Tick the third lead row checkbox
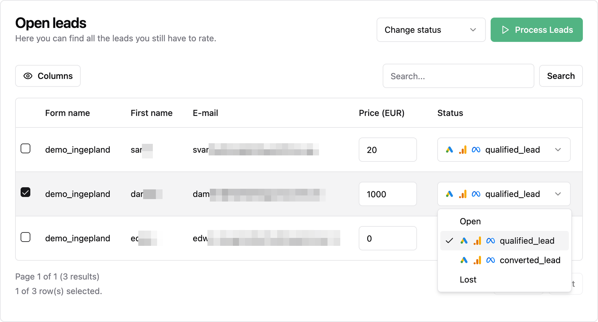Image resolution: width=598 pixels, height=322 pixels. (x=25, y=237)
